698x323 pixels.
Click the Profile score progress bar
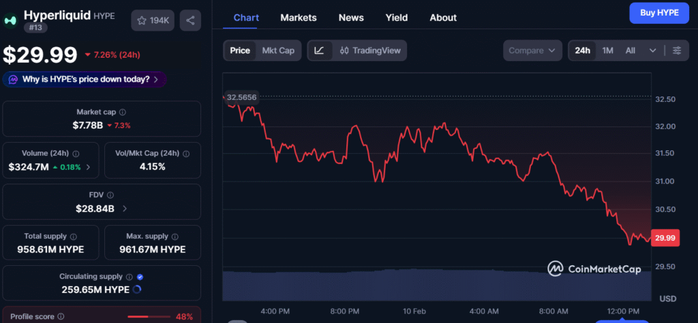148,316
